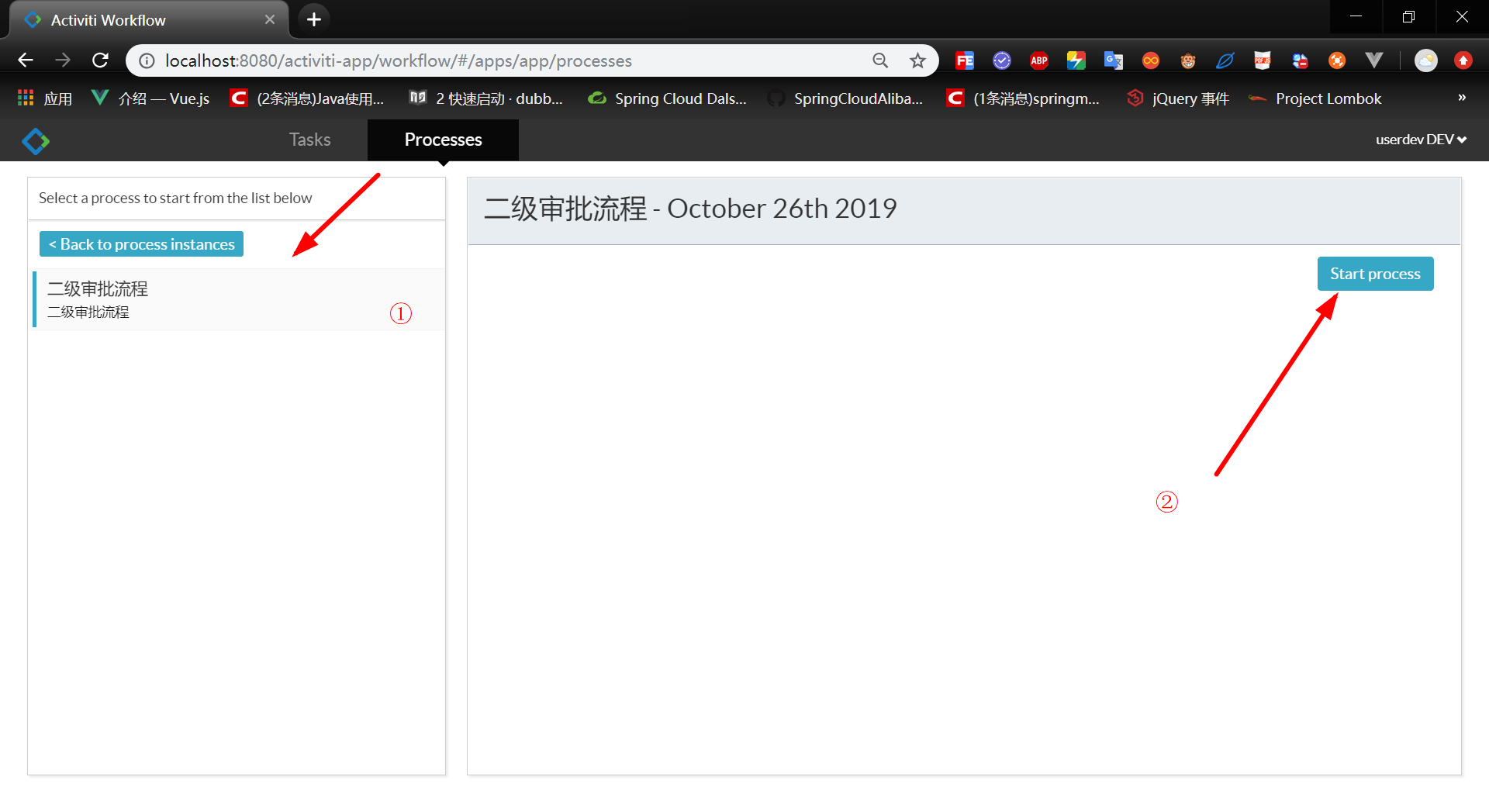Open the red blue cloud extension
The width and height of the screenshot is (1489, 787).
(x=1300, y=60)
